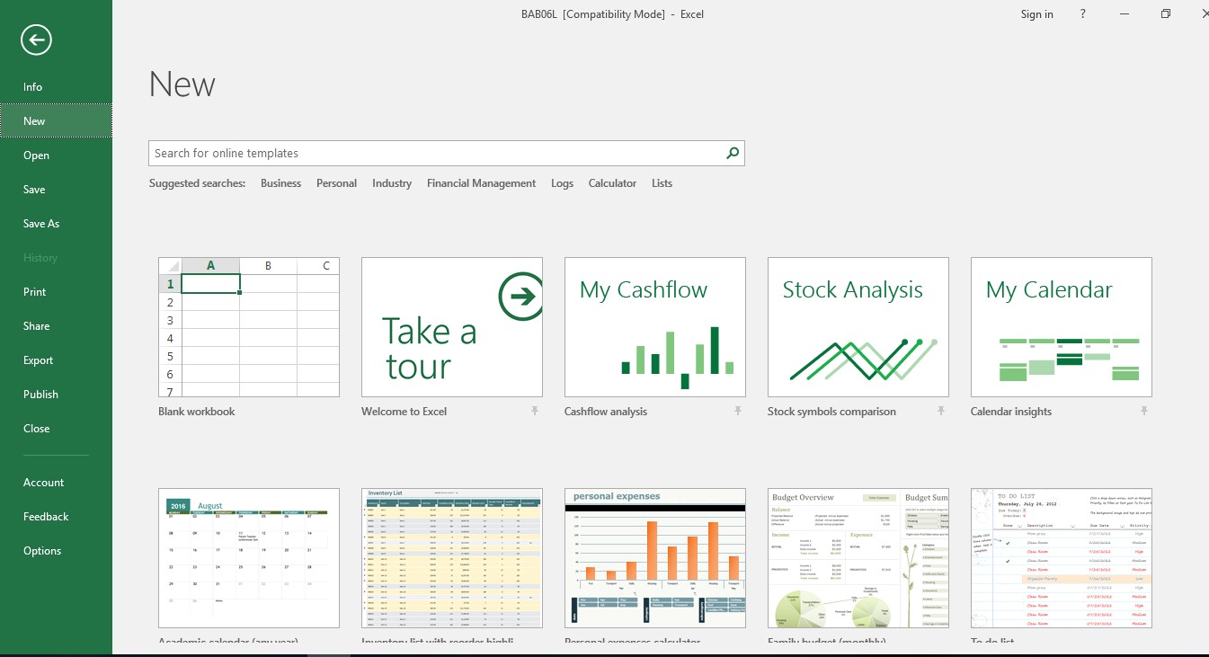
Task: Click the back arrow circle icon
Action: pyautogui.click(x=36, y=40)
